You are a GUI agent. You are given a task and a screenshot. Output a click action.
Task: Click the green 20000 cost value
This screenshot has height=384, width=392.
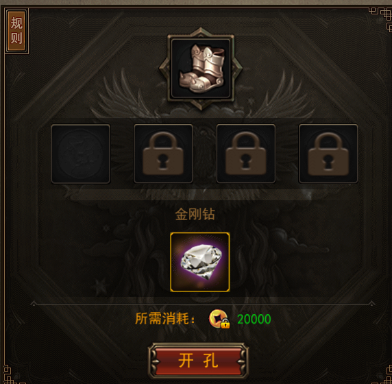254,319
